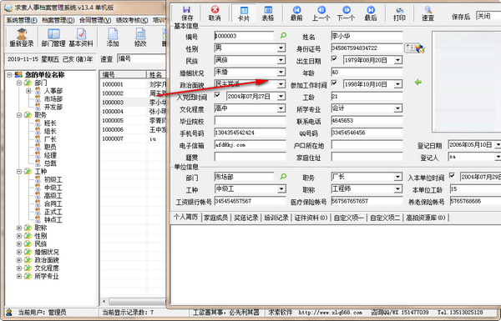This screenshot has width=501, height=321.
Task: Open the 性别 dropdown
Action: [281, 48]
